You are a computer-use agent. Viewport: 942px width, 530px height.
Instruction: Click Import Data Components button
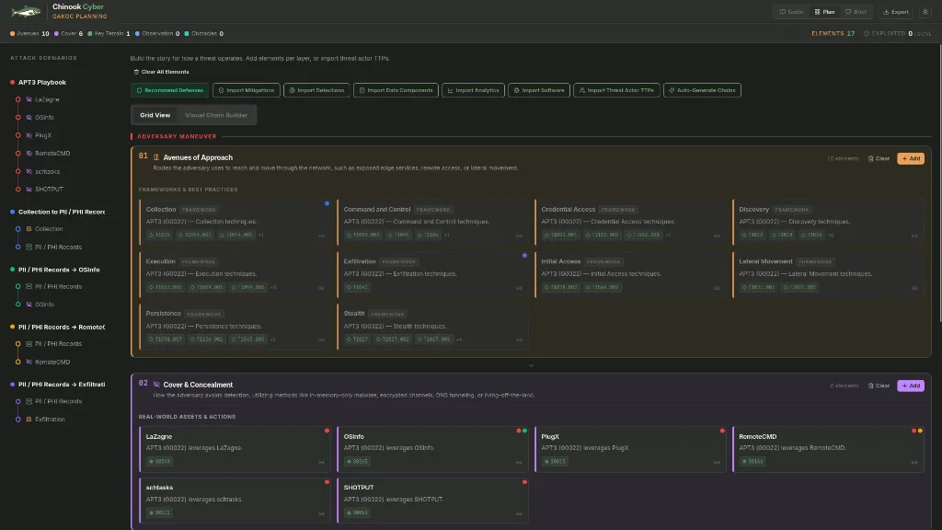(396, 90)
